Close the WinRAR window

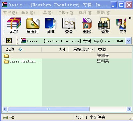click(129, 5)
